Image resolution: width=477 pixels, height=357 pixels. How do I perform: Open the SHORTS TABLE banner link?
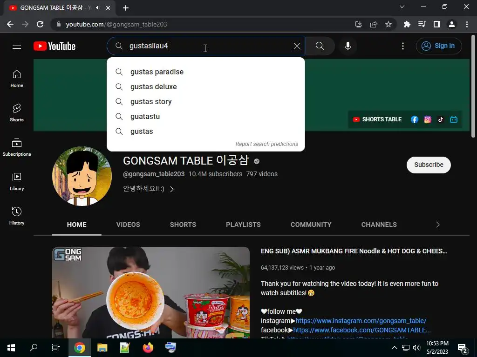click(377, 119)
